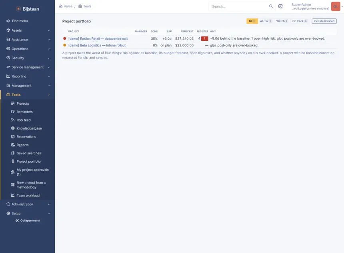This screenshot has height=253, width=344.
Task: Click the Project portfolio sidebar icon
Action: (13, 162)
